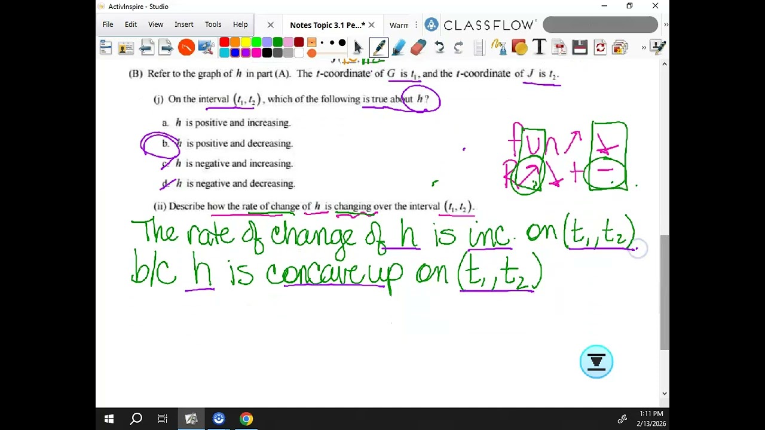The height and width of the screenshot is (430, 765).
Task: Expand the tab bar overflow chevron
Action: pyautogui.click(x=666, y=24)
